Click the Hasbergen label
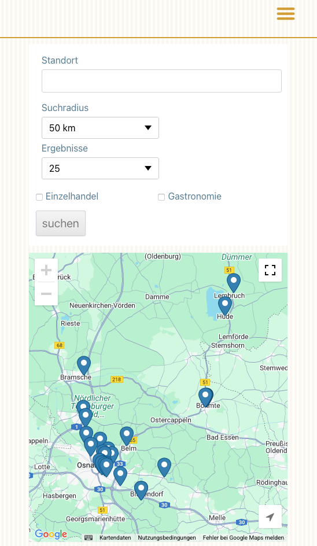The width and height of the screenshot is (317, 546). coord(60,496)
